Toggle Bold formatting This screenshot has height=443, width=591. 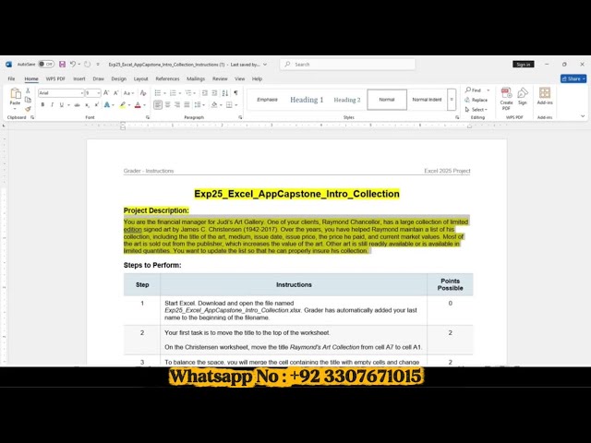click(42, 104)
